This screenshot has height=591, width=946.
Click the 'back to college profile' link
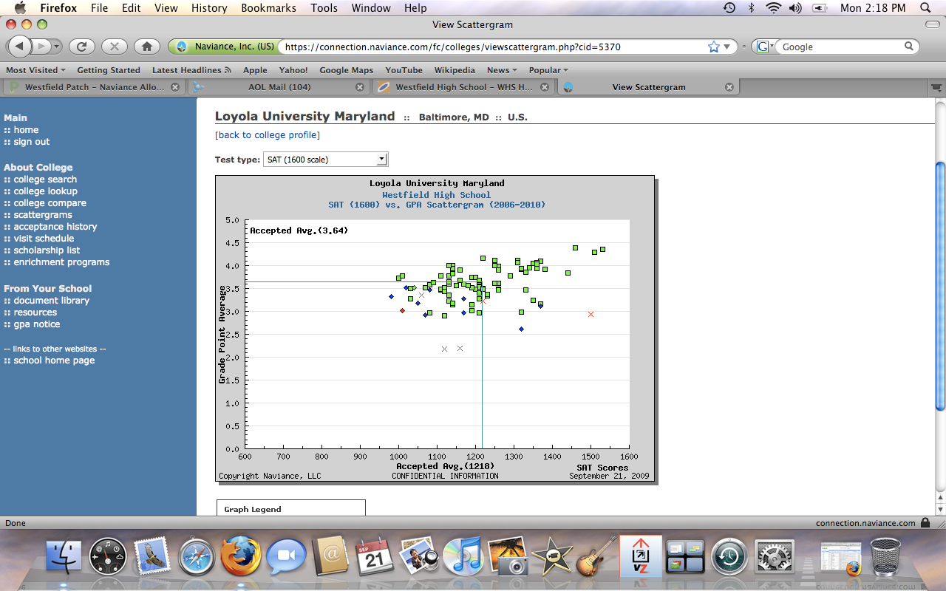coord(268,135)
